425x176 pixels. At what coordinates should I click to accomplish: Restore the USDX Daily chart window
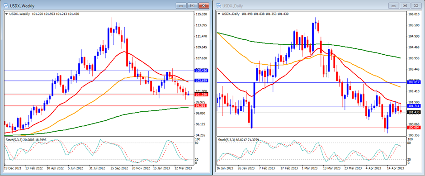pyautogui.click(x=405, y=6)
